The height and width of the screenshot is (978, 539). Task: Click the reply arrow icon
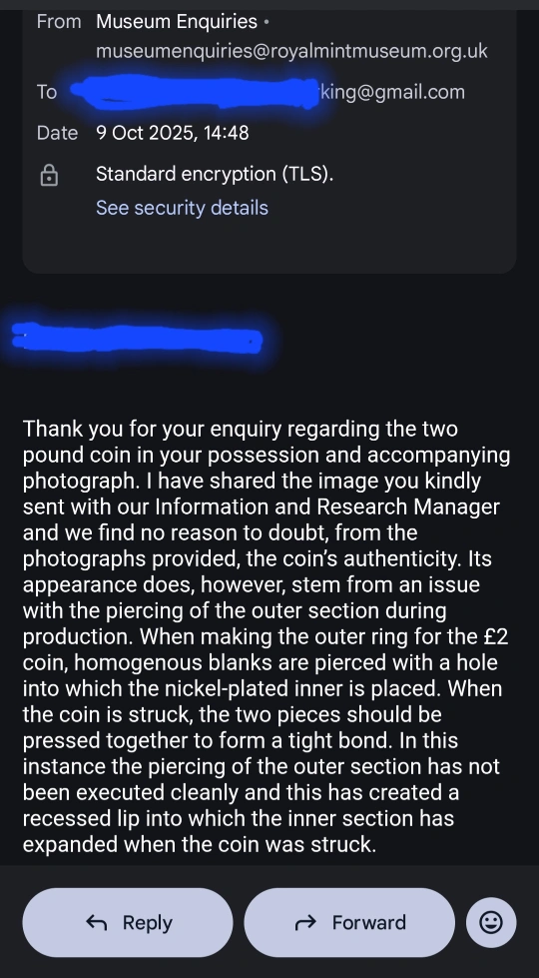click(97, 922)
